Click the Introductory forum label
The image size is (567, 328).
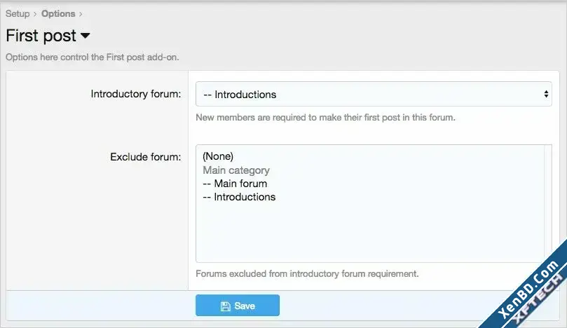point(135,94)
